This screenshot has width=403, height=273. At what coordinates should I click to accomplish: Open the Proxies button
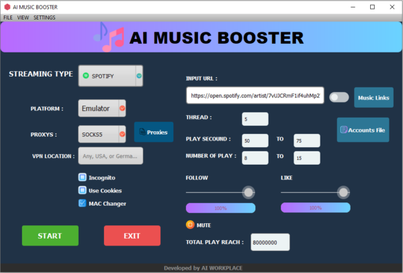point(154,132)
